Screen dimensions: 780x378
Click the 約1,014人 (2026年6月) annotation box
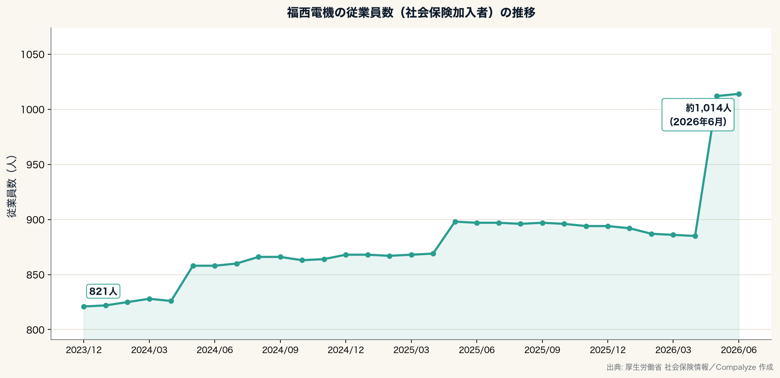point(698,114)
